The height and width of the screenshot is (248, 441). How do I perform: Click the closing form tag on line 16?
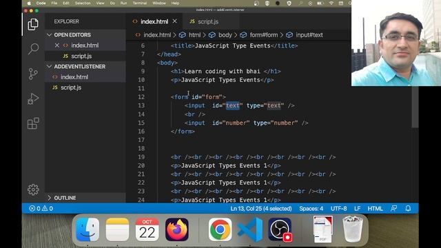pyautogui.click(x=183, y=132)
